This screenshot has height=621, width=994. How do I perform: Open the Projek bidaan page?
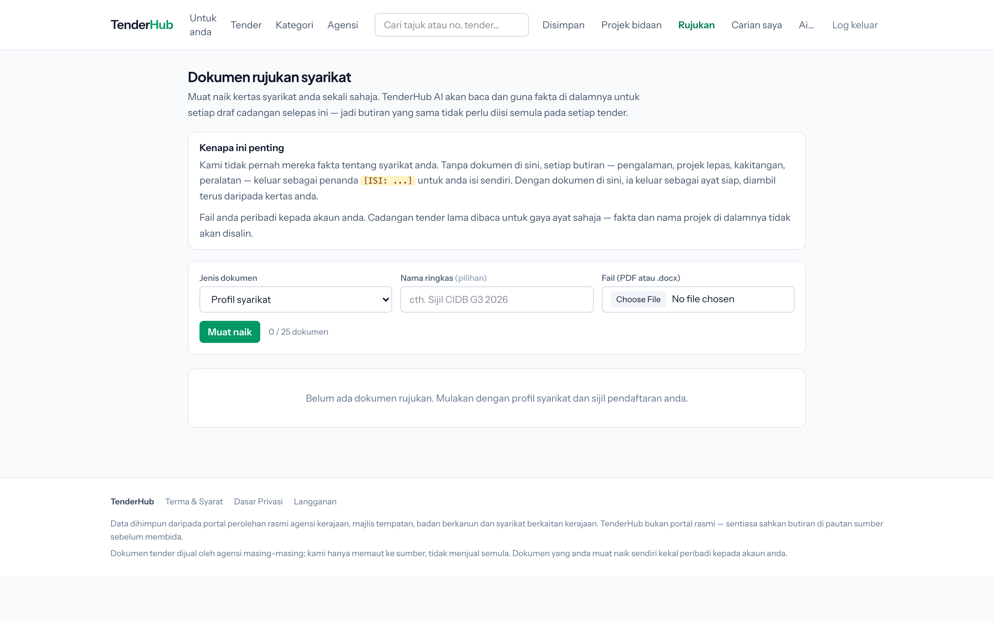point(631,24)
